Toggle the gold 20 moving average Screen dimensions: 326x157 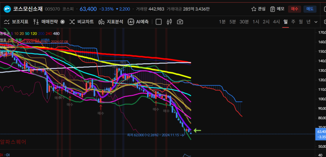pos(22,33)
